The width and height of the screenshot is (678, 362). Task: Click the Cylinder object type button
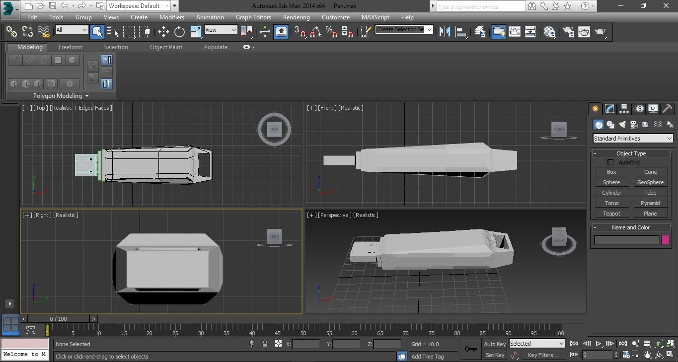click(x=612, y=193)
